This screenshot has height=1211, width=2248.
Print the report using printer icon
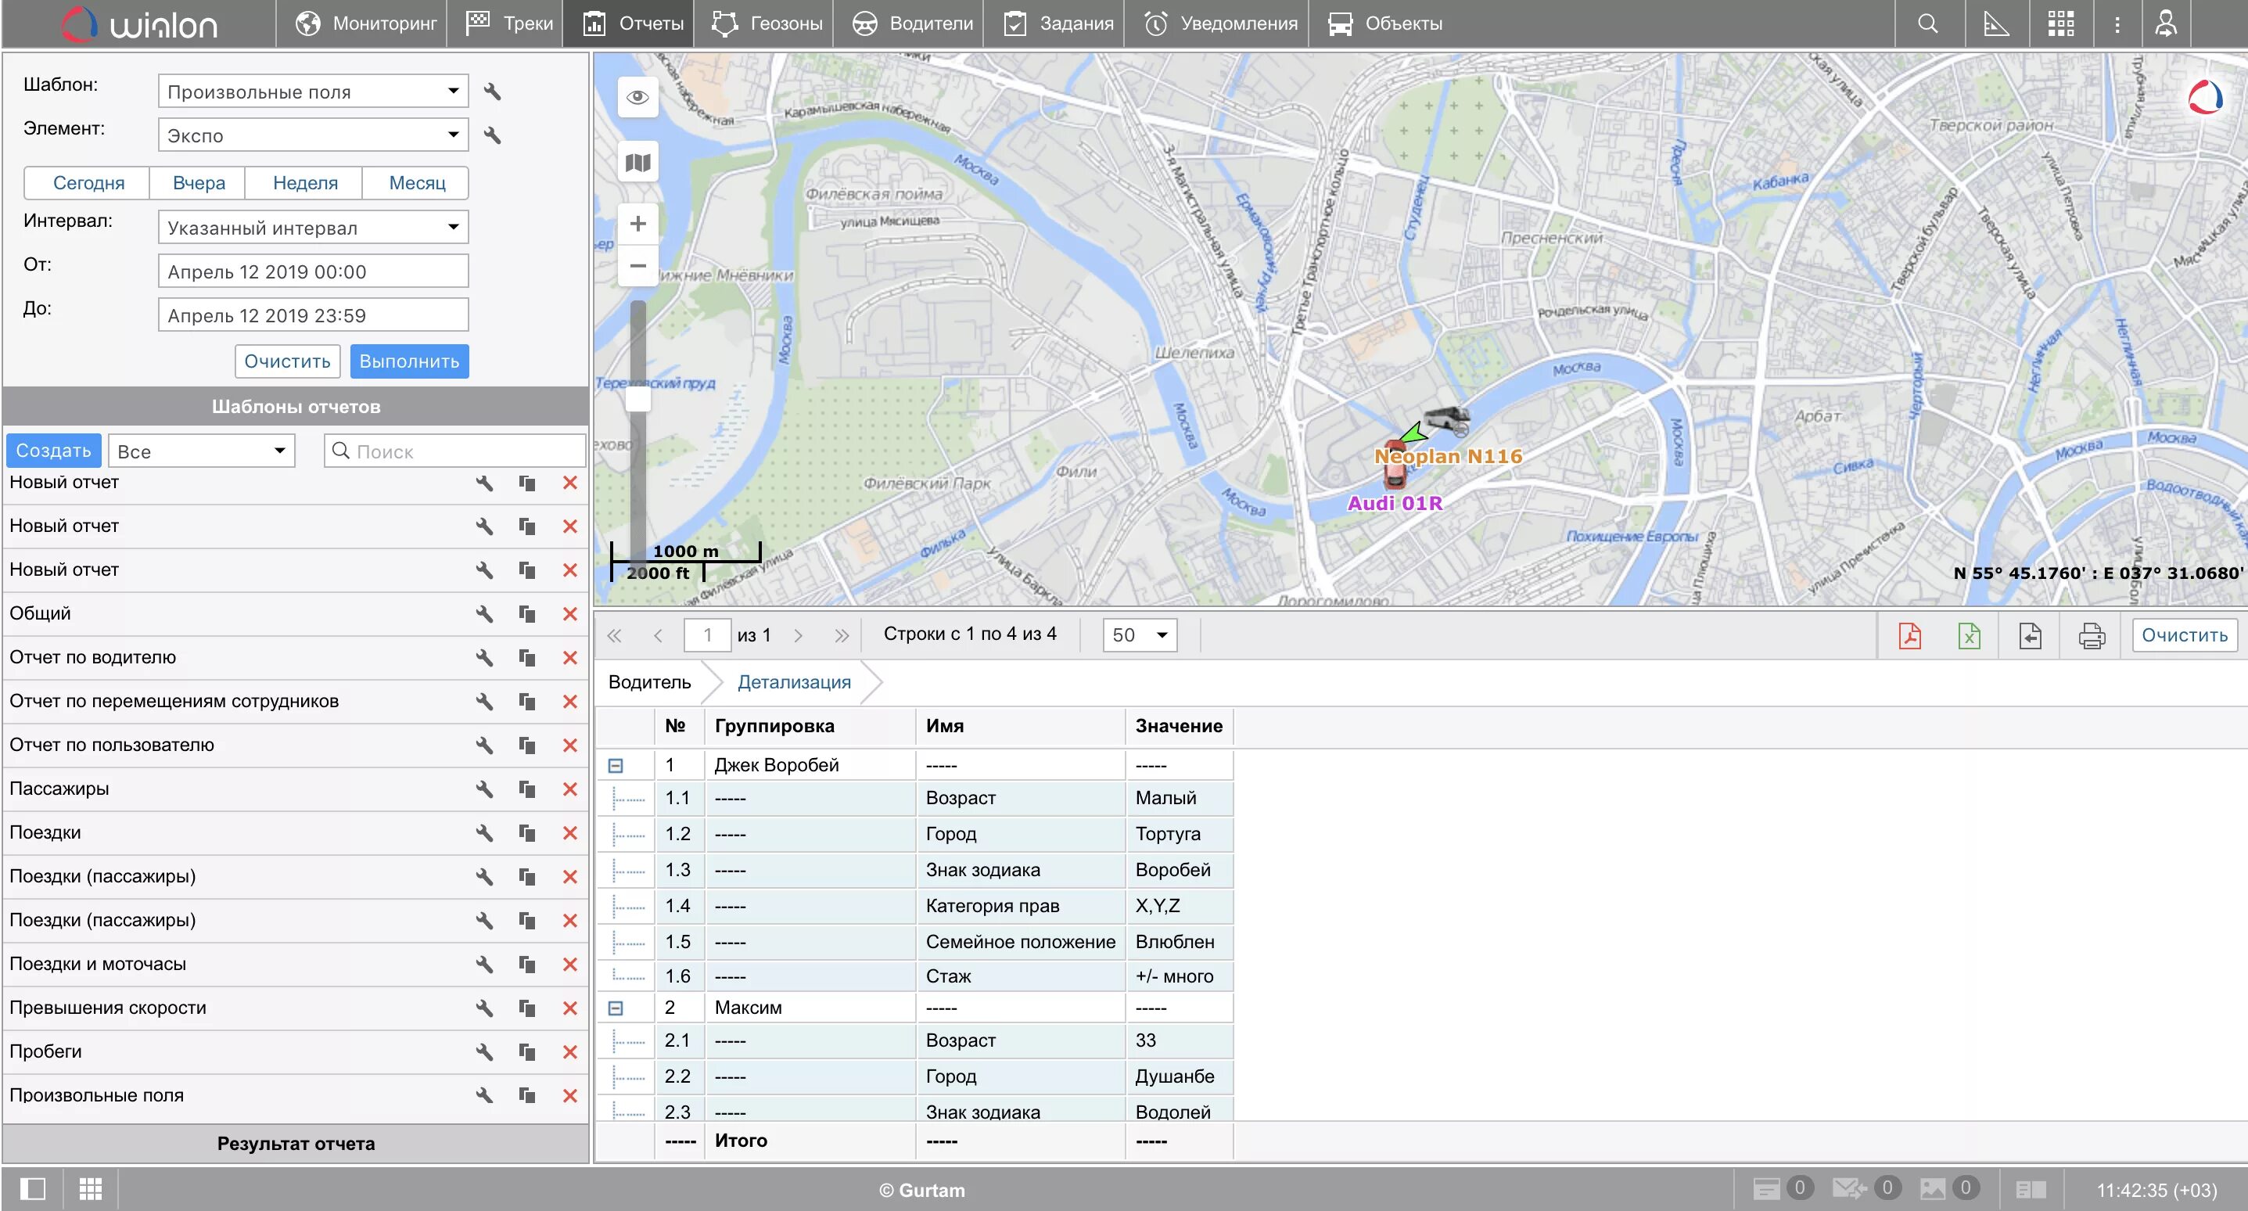(x=2091, y=634)
